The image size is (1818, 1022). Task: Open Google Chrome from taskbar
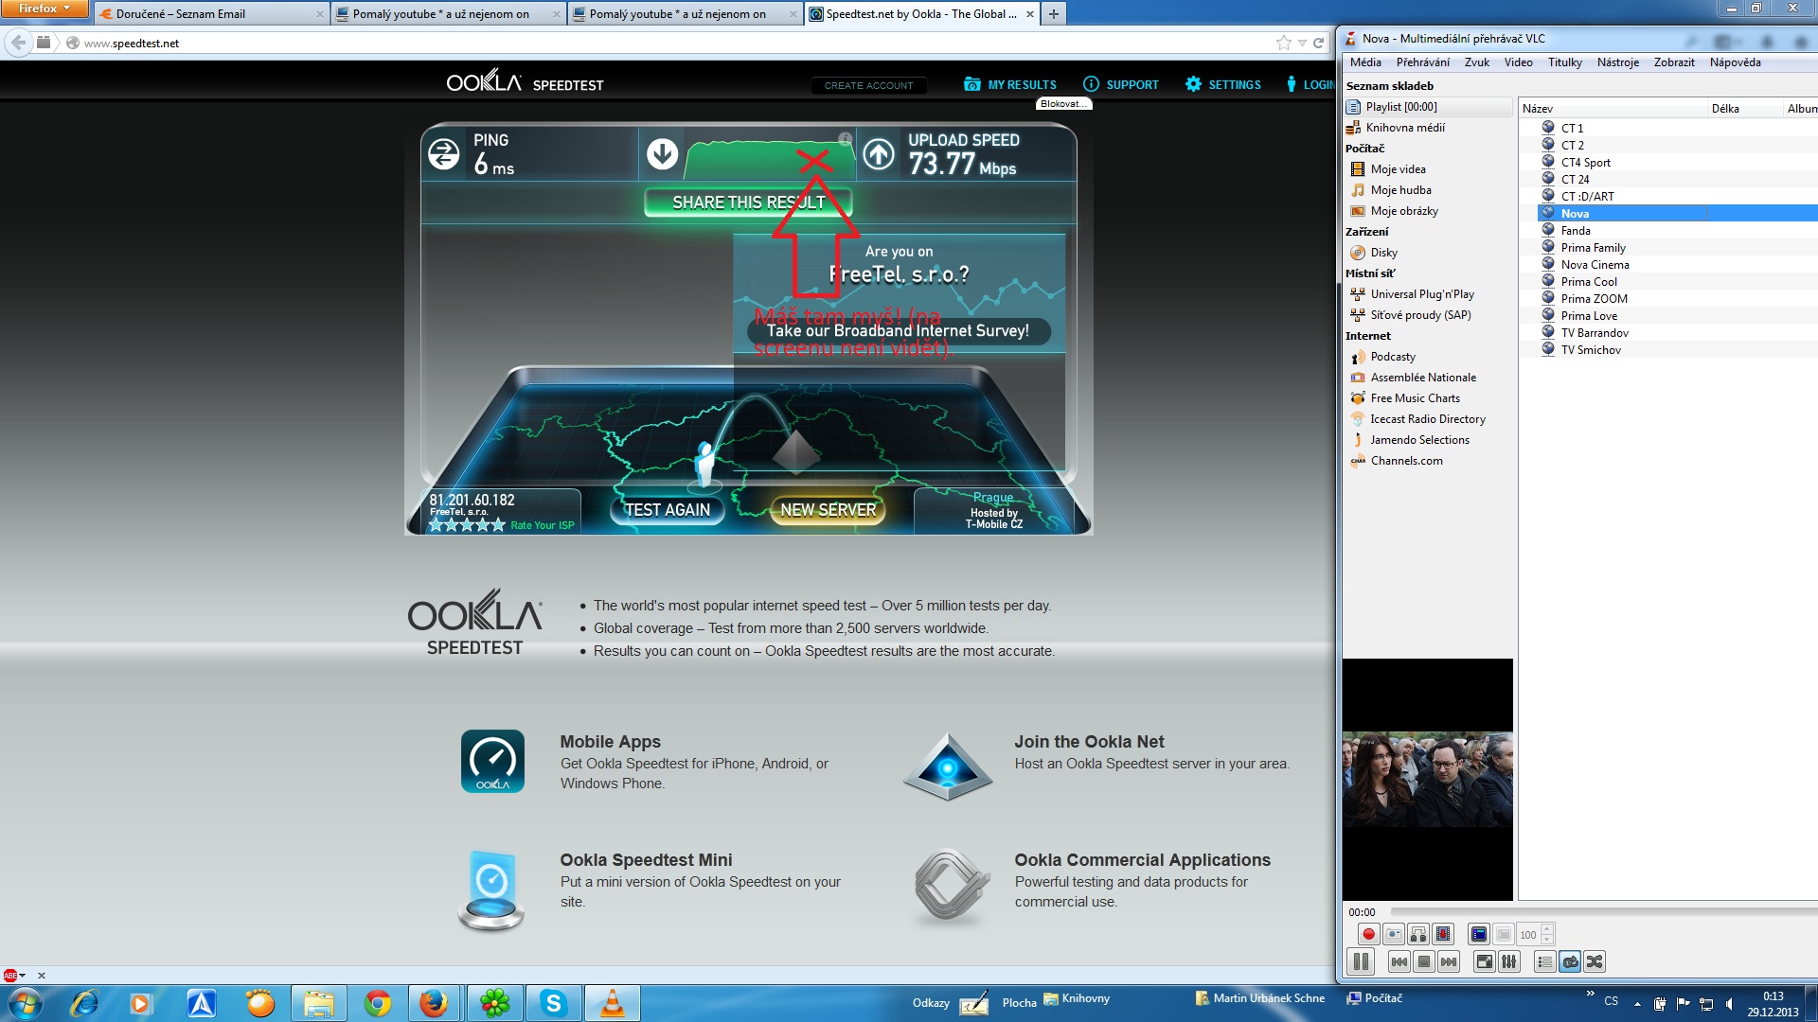tap(377, 1003)
